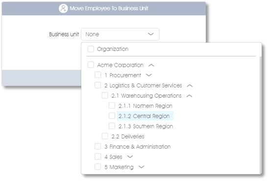Collapse the Acme Corporation node

151,65
